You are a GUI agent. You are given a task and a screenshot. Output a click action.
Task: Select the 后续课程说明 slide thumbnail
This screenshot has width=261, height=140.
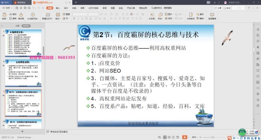tap(23, 73)
